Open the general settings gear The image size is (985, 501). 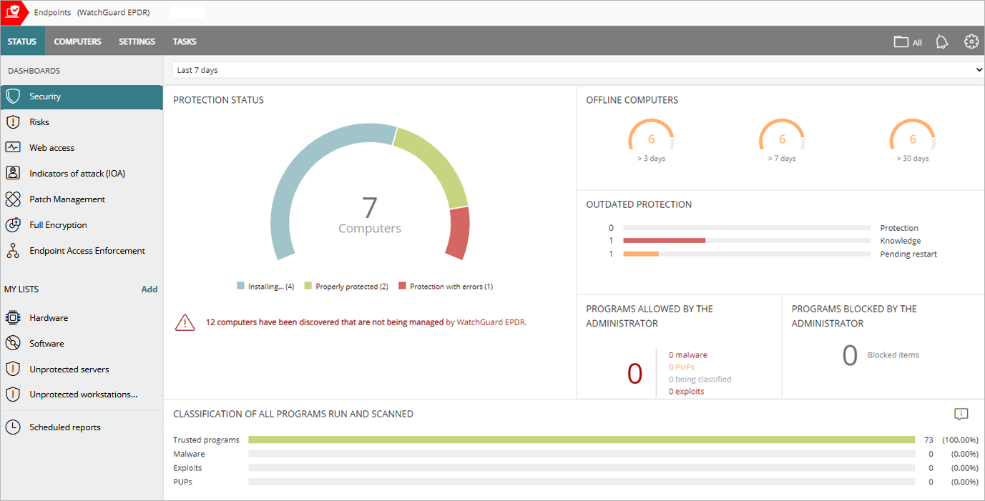pyautogui.click(x=971, y=41)
